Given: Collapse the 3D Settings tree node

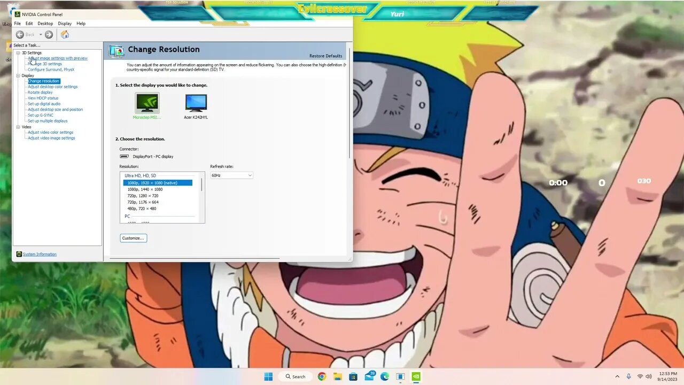Looking at the screenshot, I should coord(18,53).
